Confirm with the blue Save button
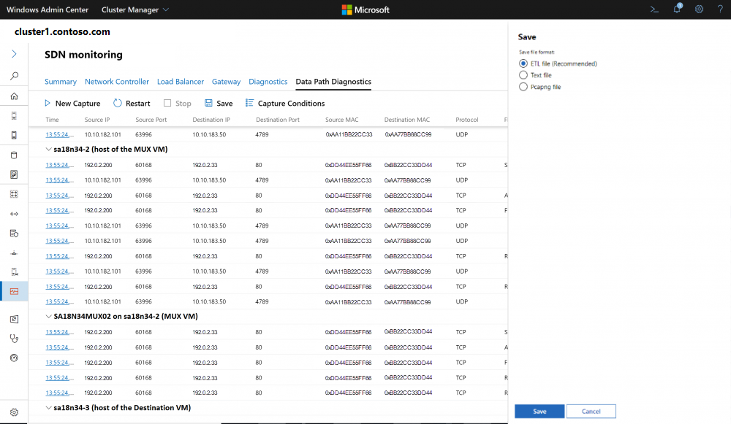 pos(539,412)
